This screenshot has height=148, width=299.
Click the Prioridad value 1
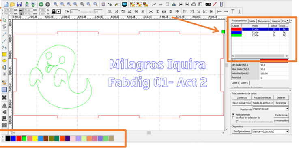[274, 78]
